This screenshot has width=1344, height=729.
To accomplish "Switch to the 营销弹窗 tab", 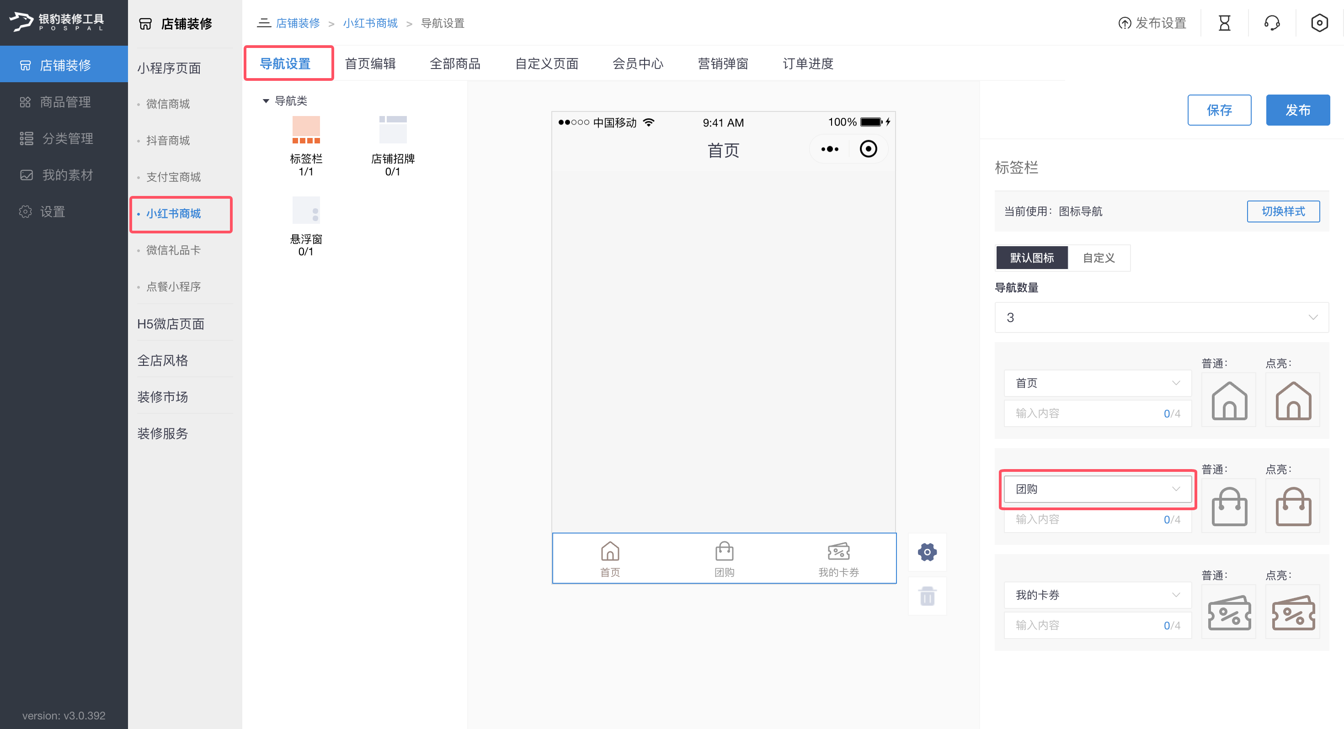I will [723, 63].
